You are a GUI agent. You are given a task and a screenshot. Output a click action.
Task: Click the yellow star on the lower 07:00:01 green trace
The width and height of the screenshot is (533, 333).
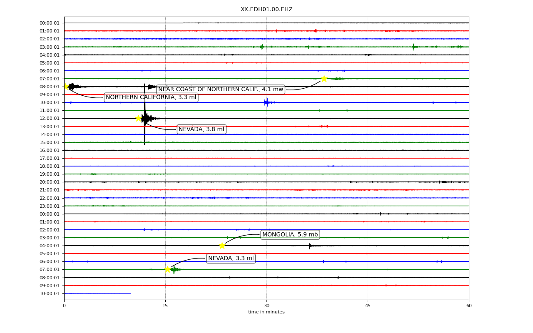coord(167,269)
